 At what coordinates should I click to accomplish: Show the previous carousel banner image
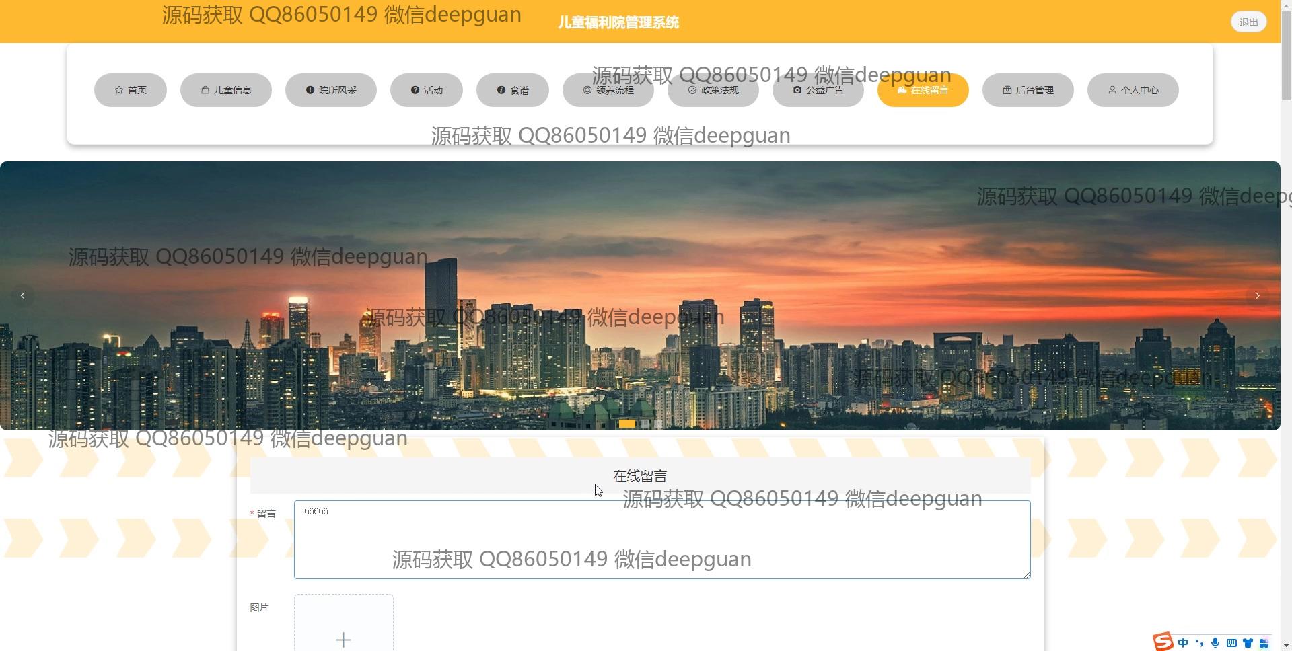[23, 296]
